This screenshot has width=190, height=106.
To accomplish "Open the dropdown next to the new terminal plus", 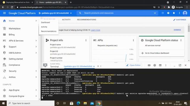I will click(x=101, y=66).
